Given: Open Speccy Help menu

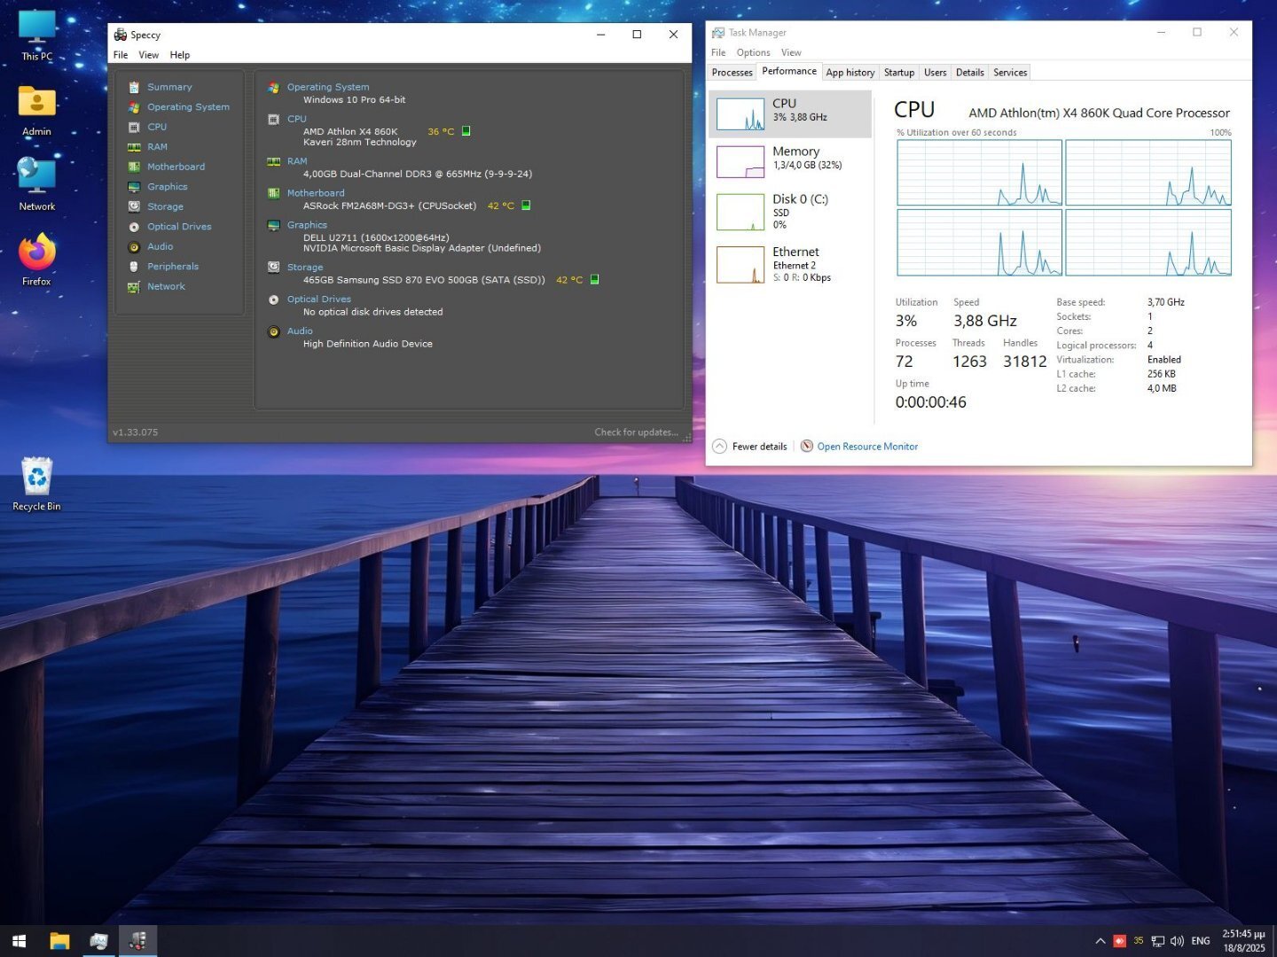Looking at the screenshot, I should point(180,55).
